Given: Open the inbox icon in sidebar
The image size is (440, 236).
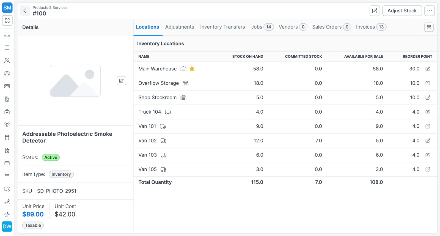Looking at the screenshot, I should pyautogui.click(x=7, y=35).
